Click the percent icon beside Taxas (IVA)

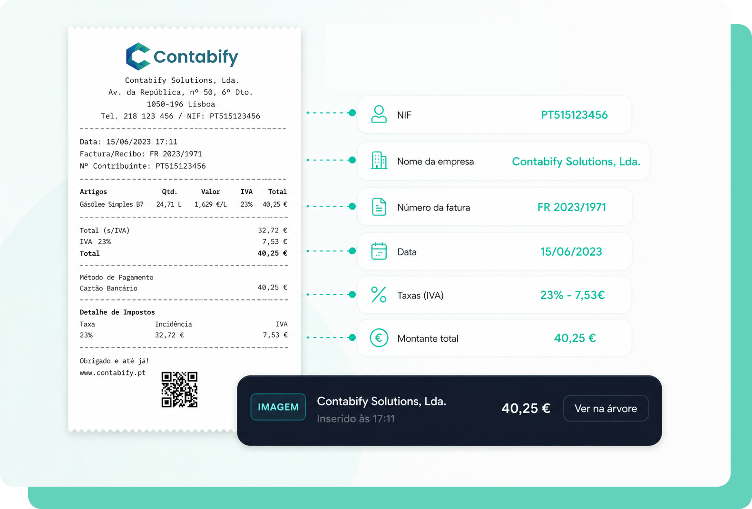coord(379,295)
